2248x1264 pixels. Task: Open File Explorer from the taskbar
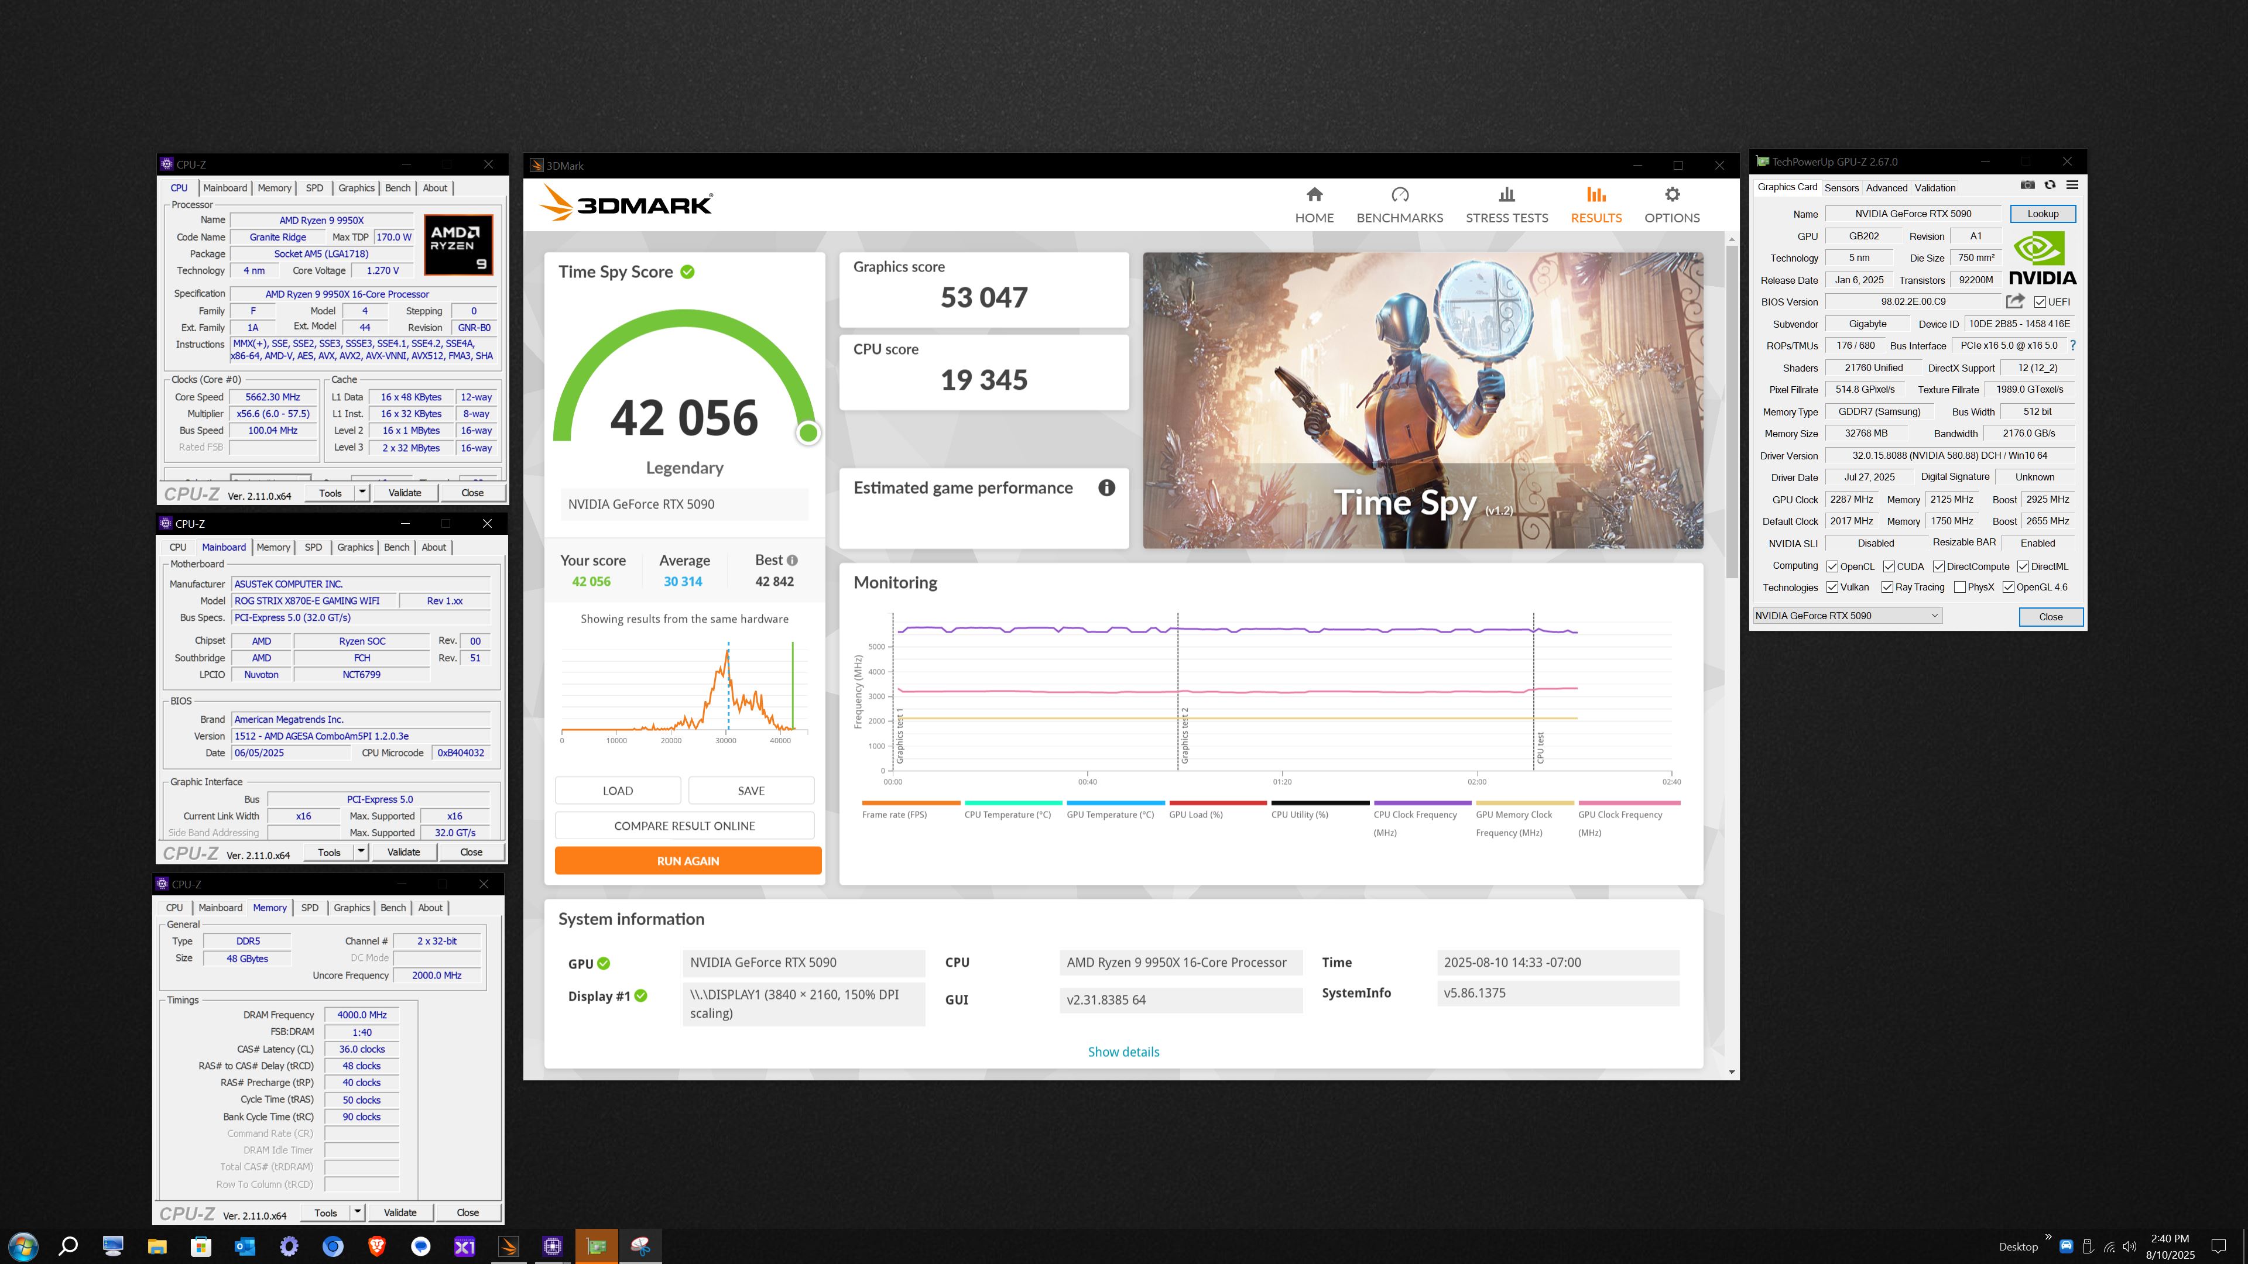tap(157, 1246)
